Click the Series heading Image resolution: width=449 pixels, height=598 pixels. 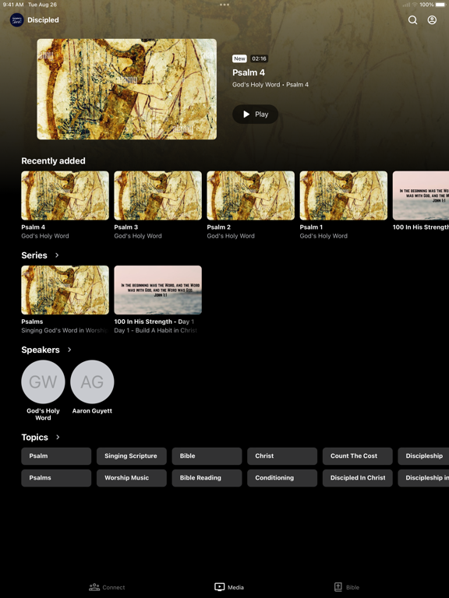(34, 255)
